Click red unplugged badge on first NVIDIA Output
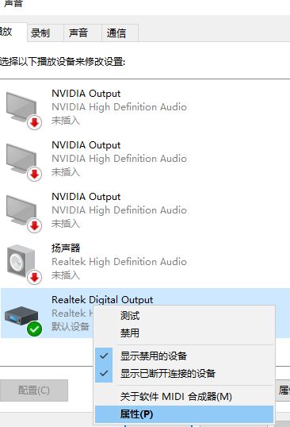Image resolution: width=290 pixels, height=427 pixels. click(35, 122)
